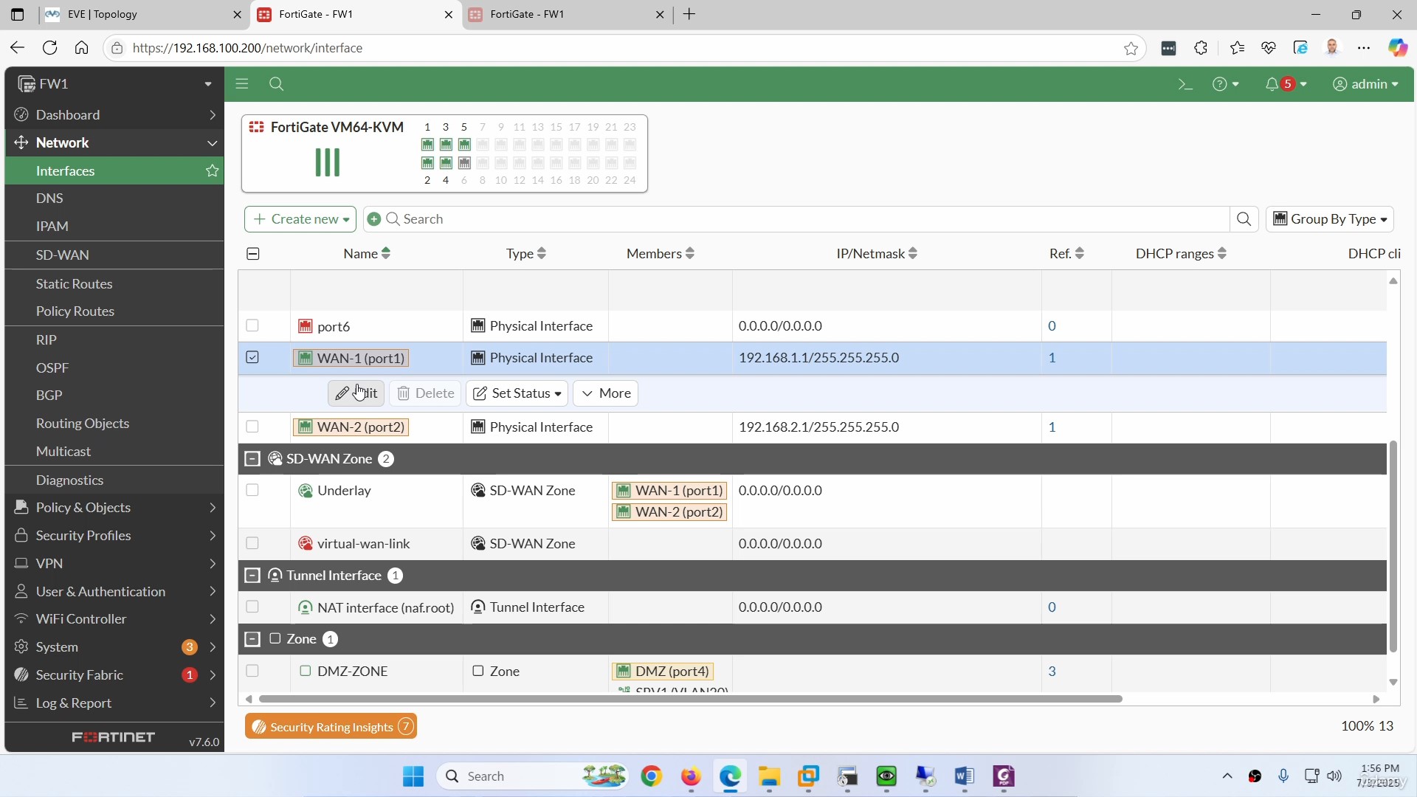
Task: Open the CLI console icon
Action: [1185, 84]
